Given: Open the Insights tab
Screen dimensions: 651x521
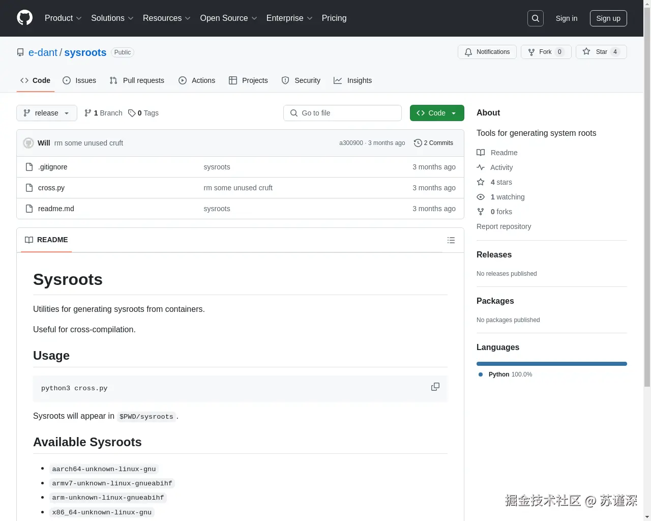Looking at the screenshot, I should coord(353,80).
